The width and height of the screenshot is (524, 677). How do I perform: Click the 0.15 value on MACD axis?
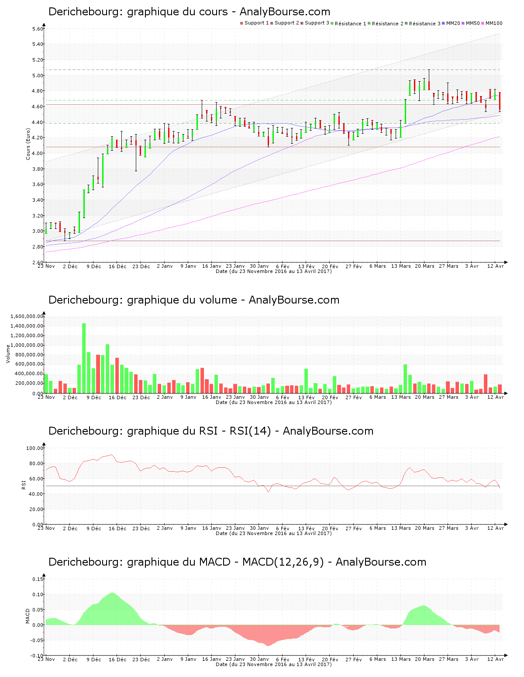click(38, 579)
